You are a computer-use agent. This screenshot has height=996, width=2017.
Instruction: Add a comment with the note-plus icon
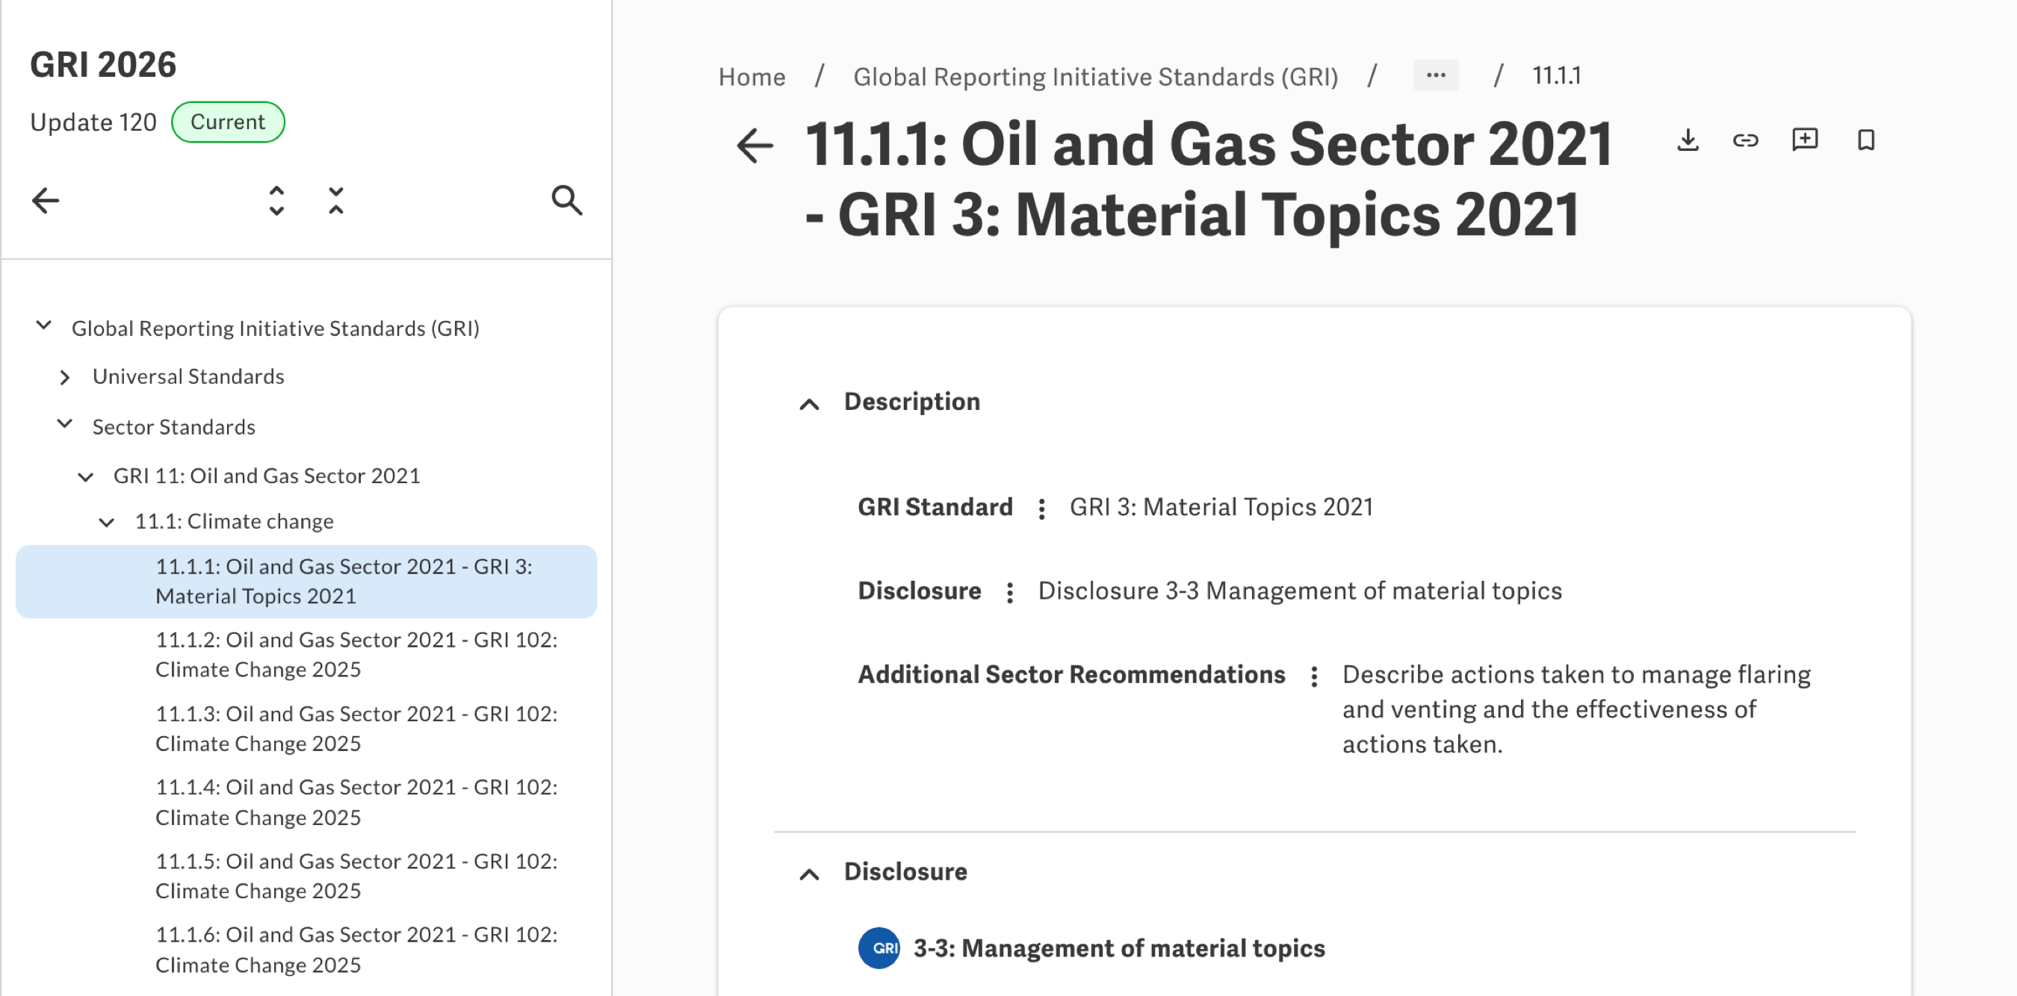point(1805,140)
